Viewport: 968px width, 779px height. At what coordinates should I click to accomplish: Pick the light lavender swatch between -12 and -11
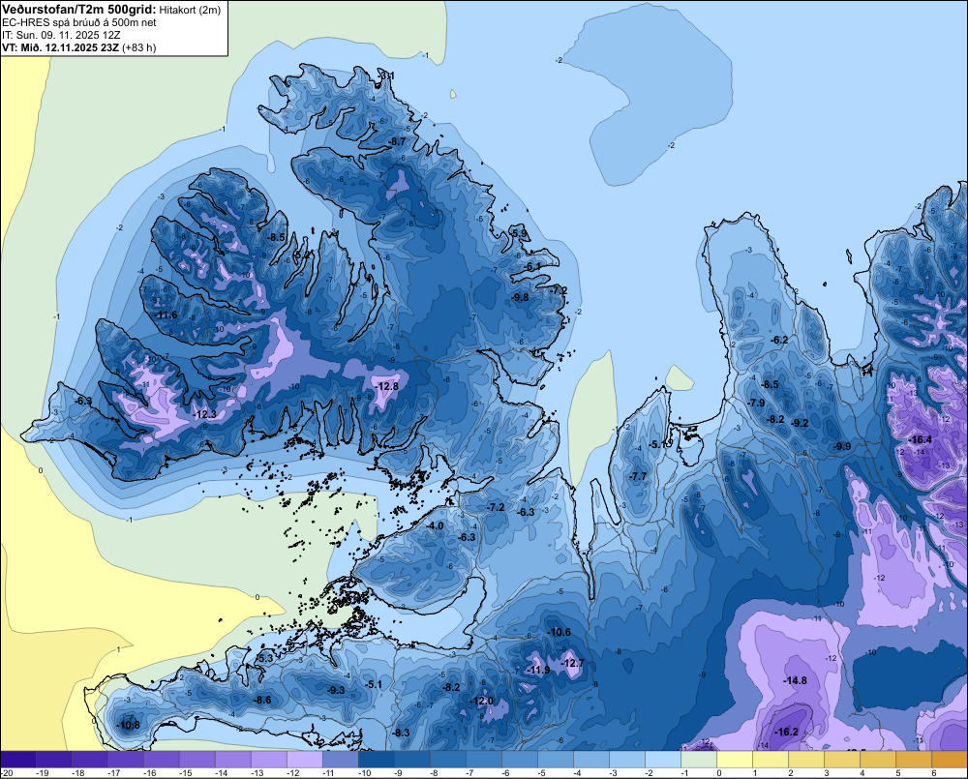tap(305, 760)
